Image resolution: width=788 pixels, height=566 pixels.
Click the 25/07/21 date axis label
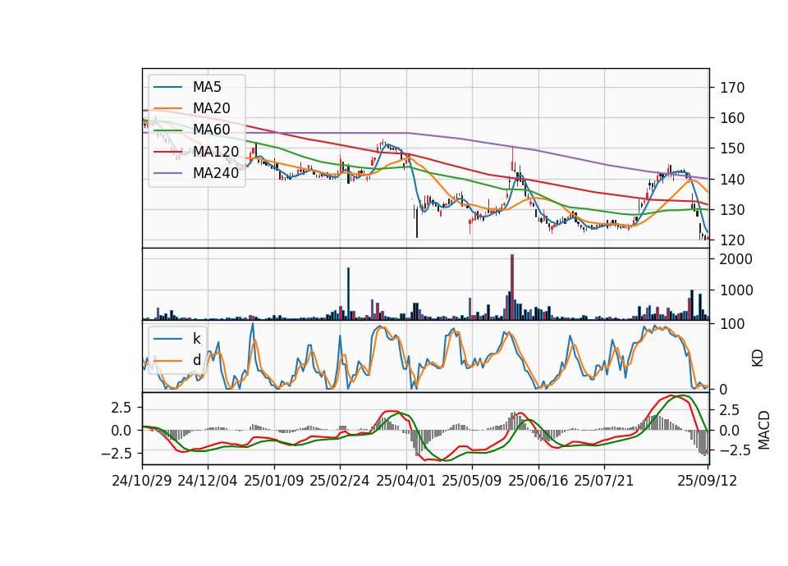pos(604,481)
